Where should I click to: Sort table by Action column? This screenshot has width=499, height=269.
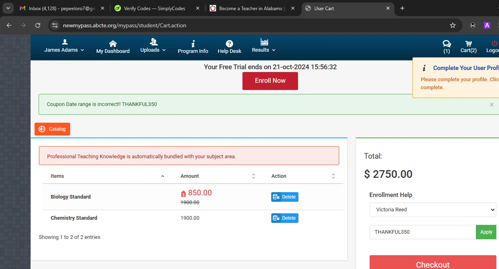point(303,176)
